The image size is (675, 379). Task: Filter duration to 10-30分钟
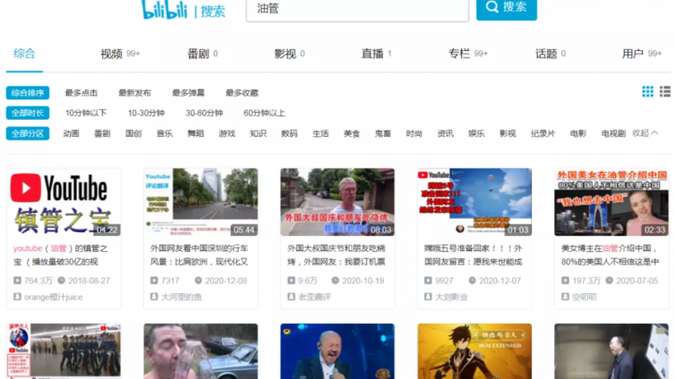pos(146,113)
